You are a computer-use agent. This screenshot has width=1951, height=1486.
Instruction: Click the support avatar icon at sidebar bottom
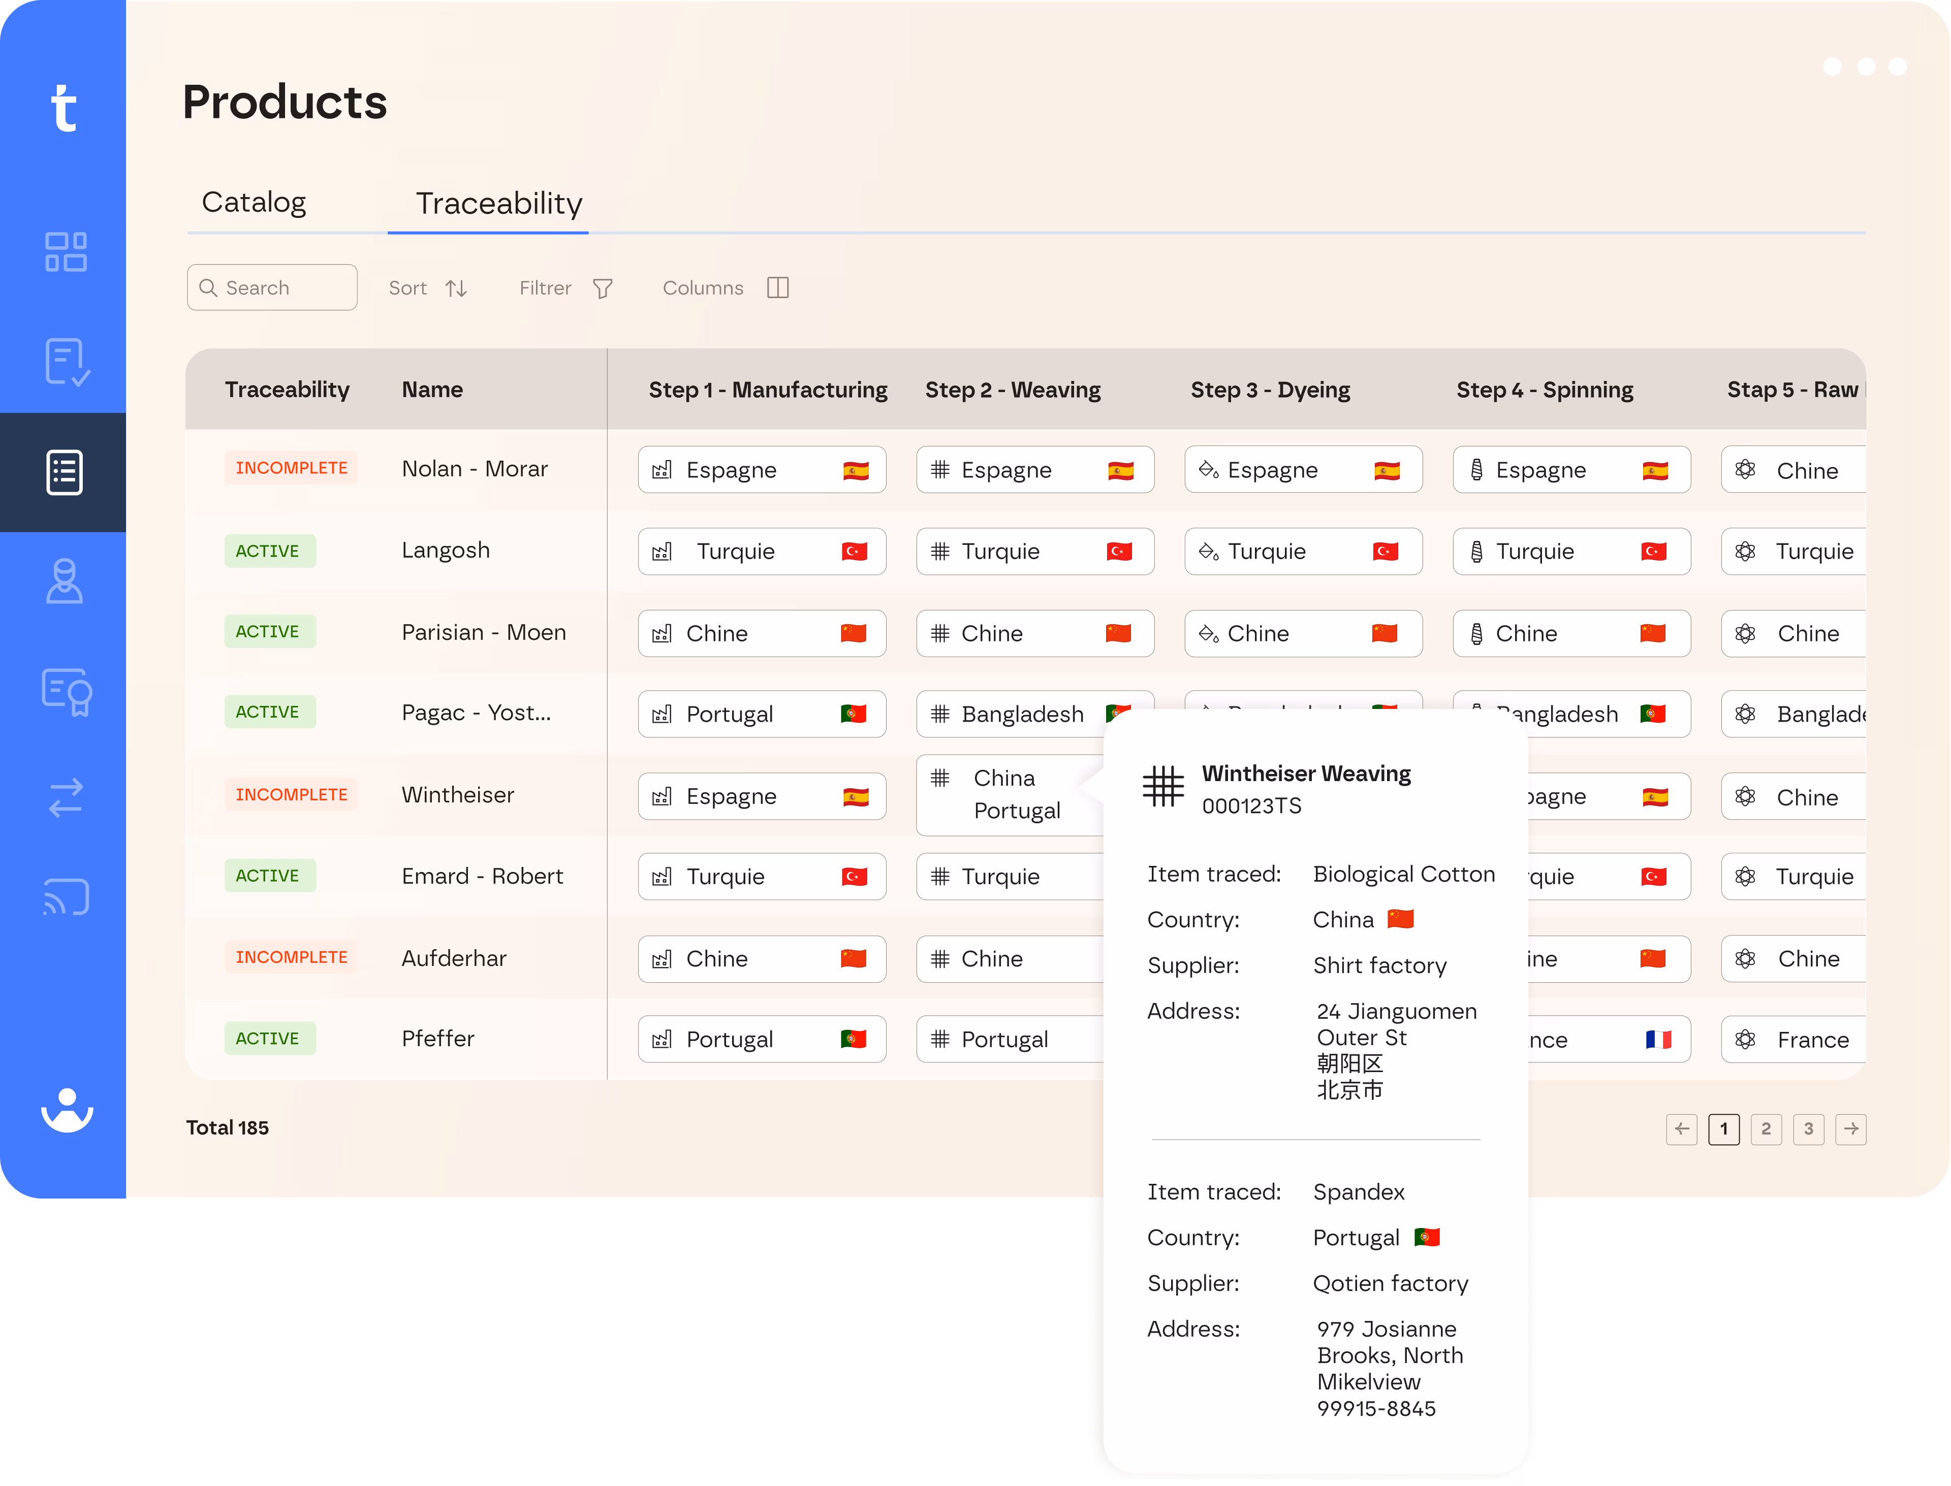67,1109
